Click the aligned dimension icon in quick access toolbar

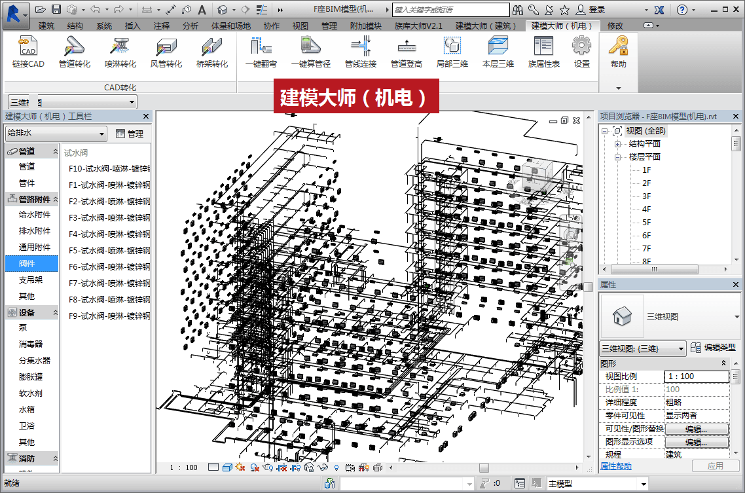coord(171,10)
